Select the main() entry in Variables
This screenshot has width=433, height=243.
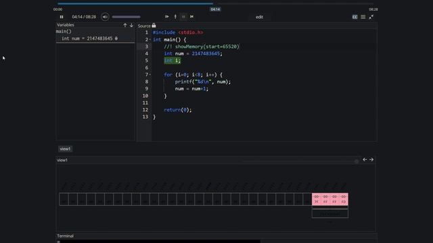[64, 32]
